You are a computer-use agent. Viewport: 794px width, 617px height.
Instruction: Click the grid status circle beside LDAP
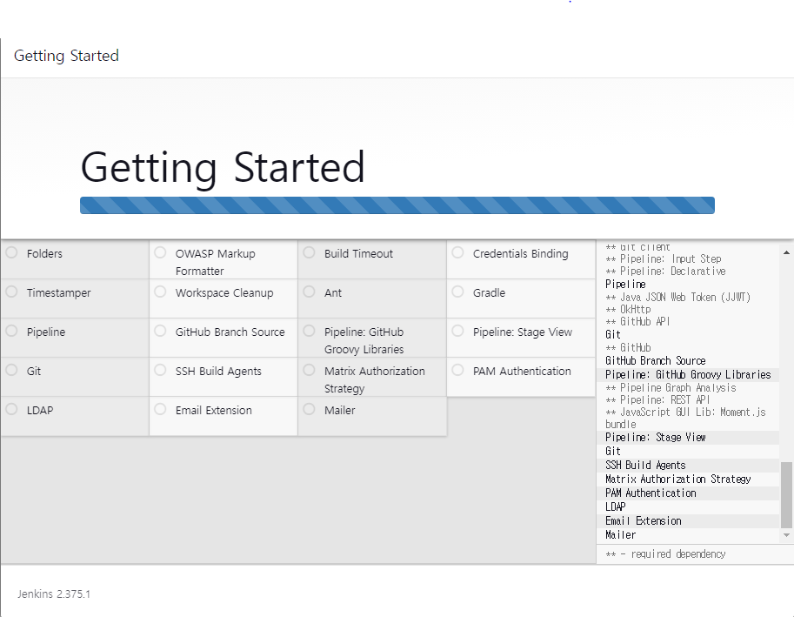(x=11, y=409)
